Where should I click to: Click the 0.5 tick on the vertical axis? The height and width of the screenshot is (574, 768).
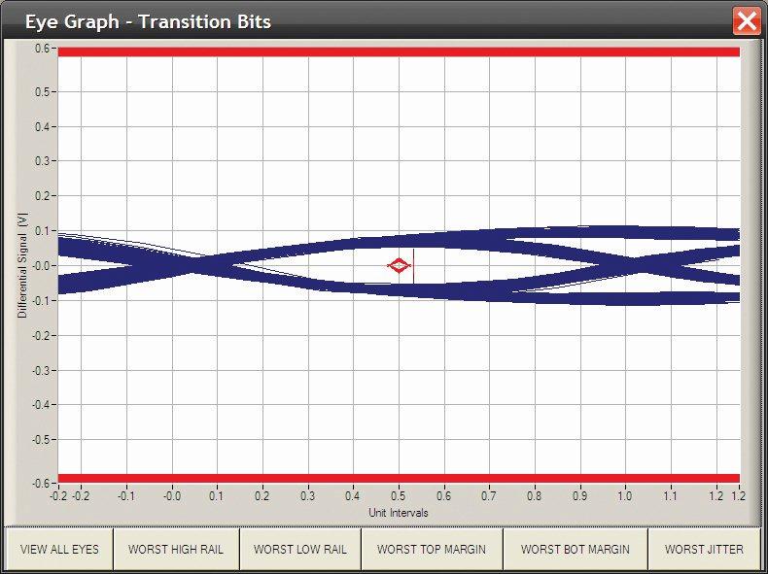(43, 91)
